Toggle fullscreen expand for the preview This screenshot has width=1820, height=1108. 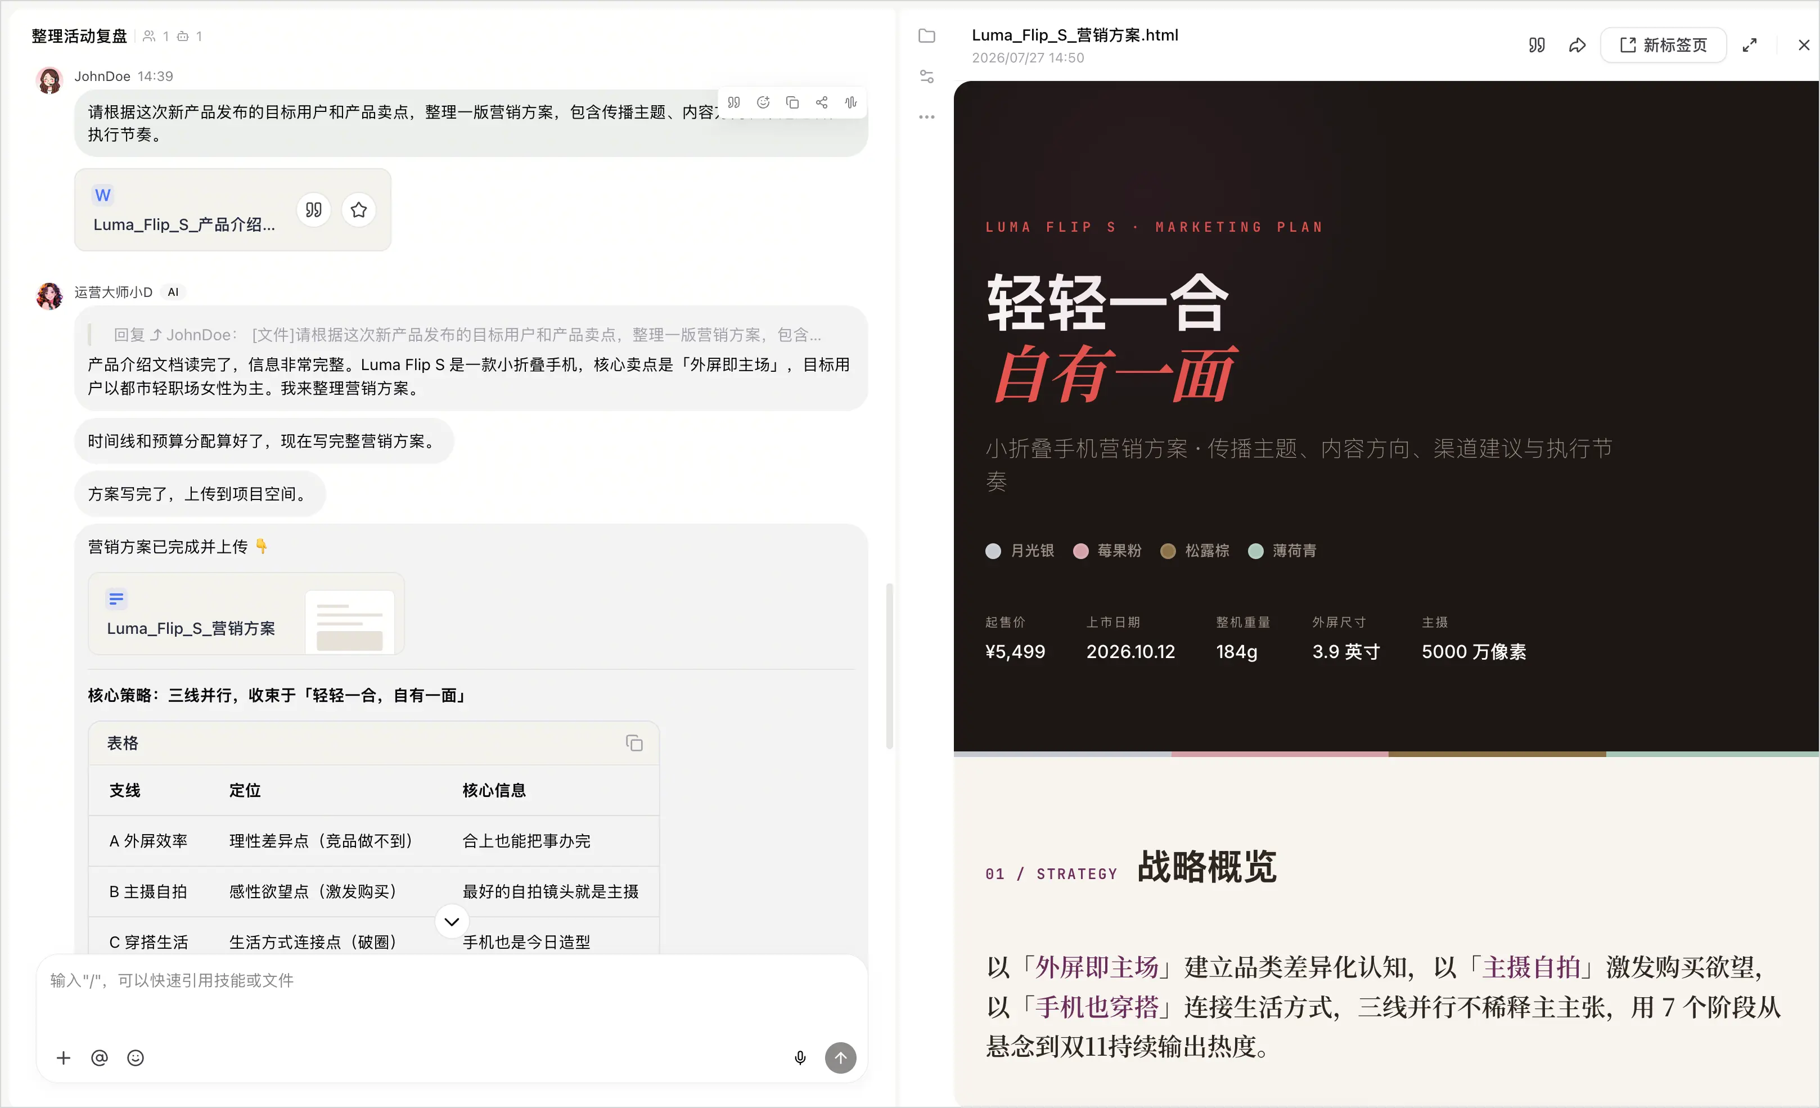1749,45
